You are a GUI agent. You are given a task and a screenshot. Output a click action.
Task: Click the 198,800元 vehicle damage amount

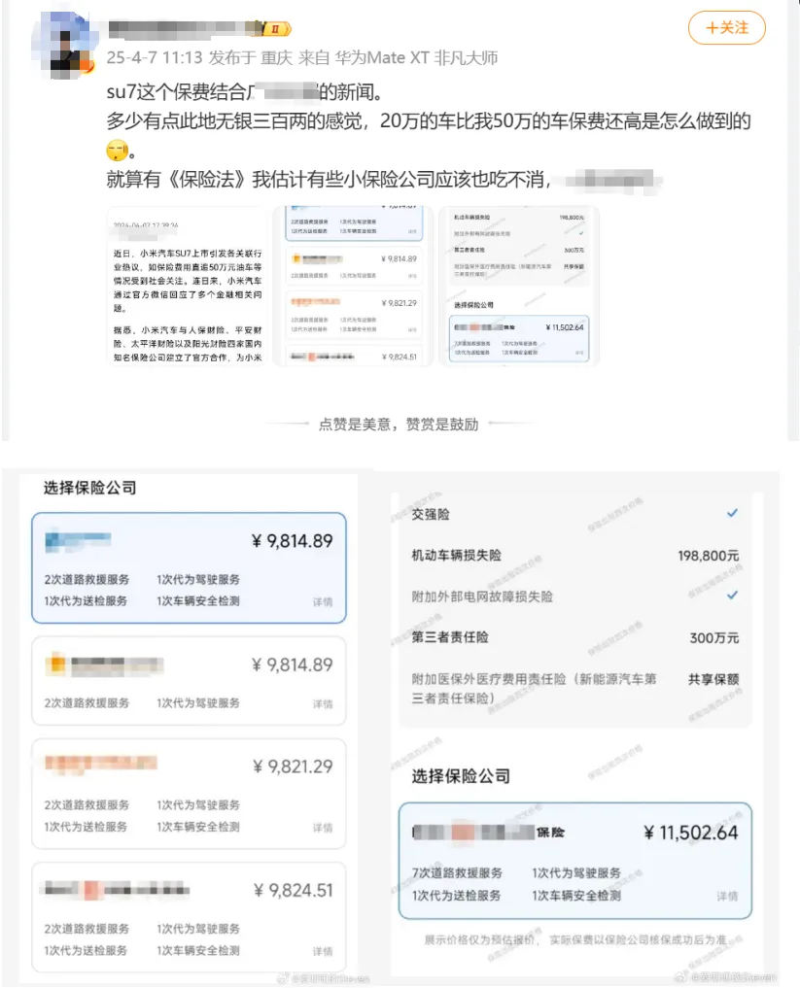[x=708, y=556]
